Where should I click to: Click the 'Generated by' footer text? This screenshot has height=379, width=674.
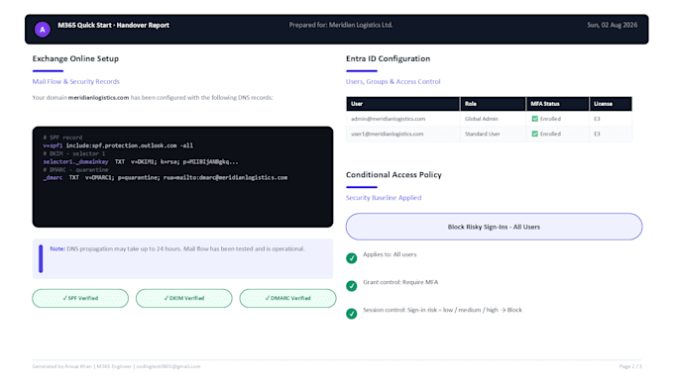[x=116, y=366]
